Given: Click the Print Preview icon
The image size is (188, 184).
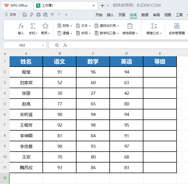Looking at the screenshot, I should (45, 15).
